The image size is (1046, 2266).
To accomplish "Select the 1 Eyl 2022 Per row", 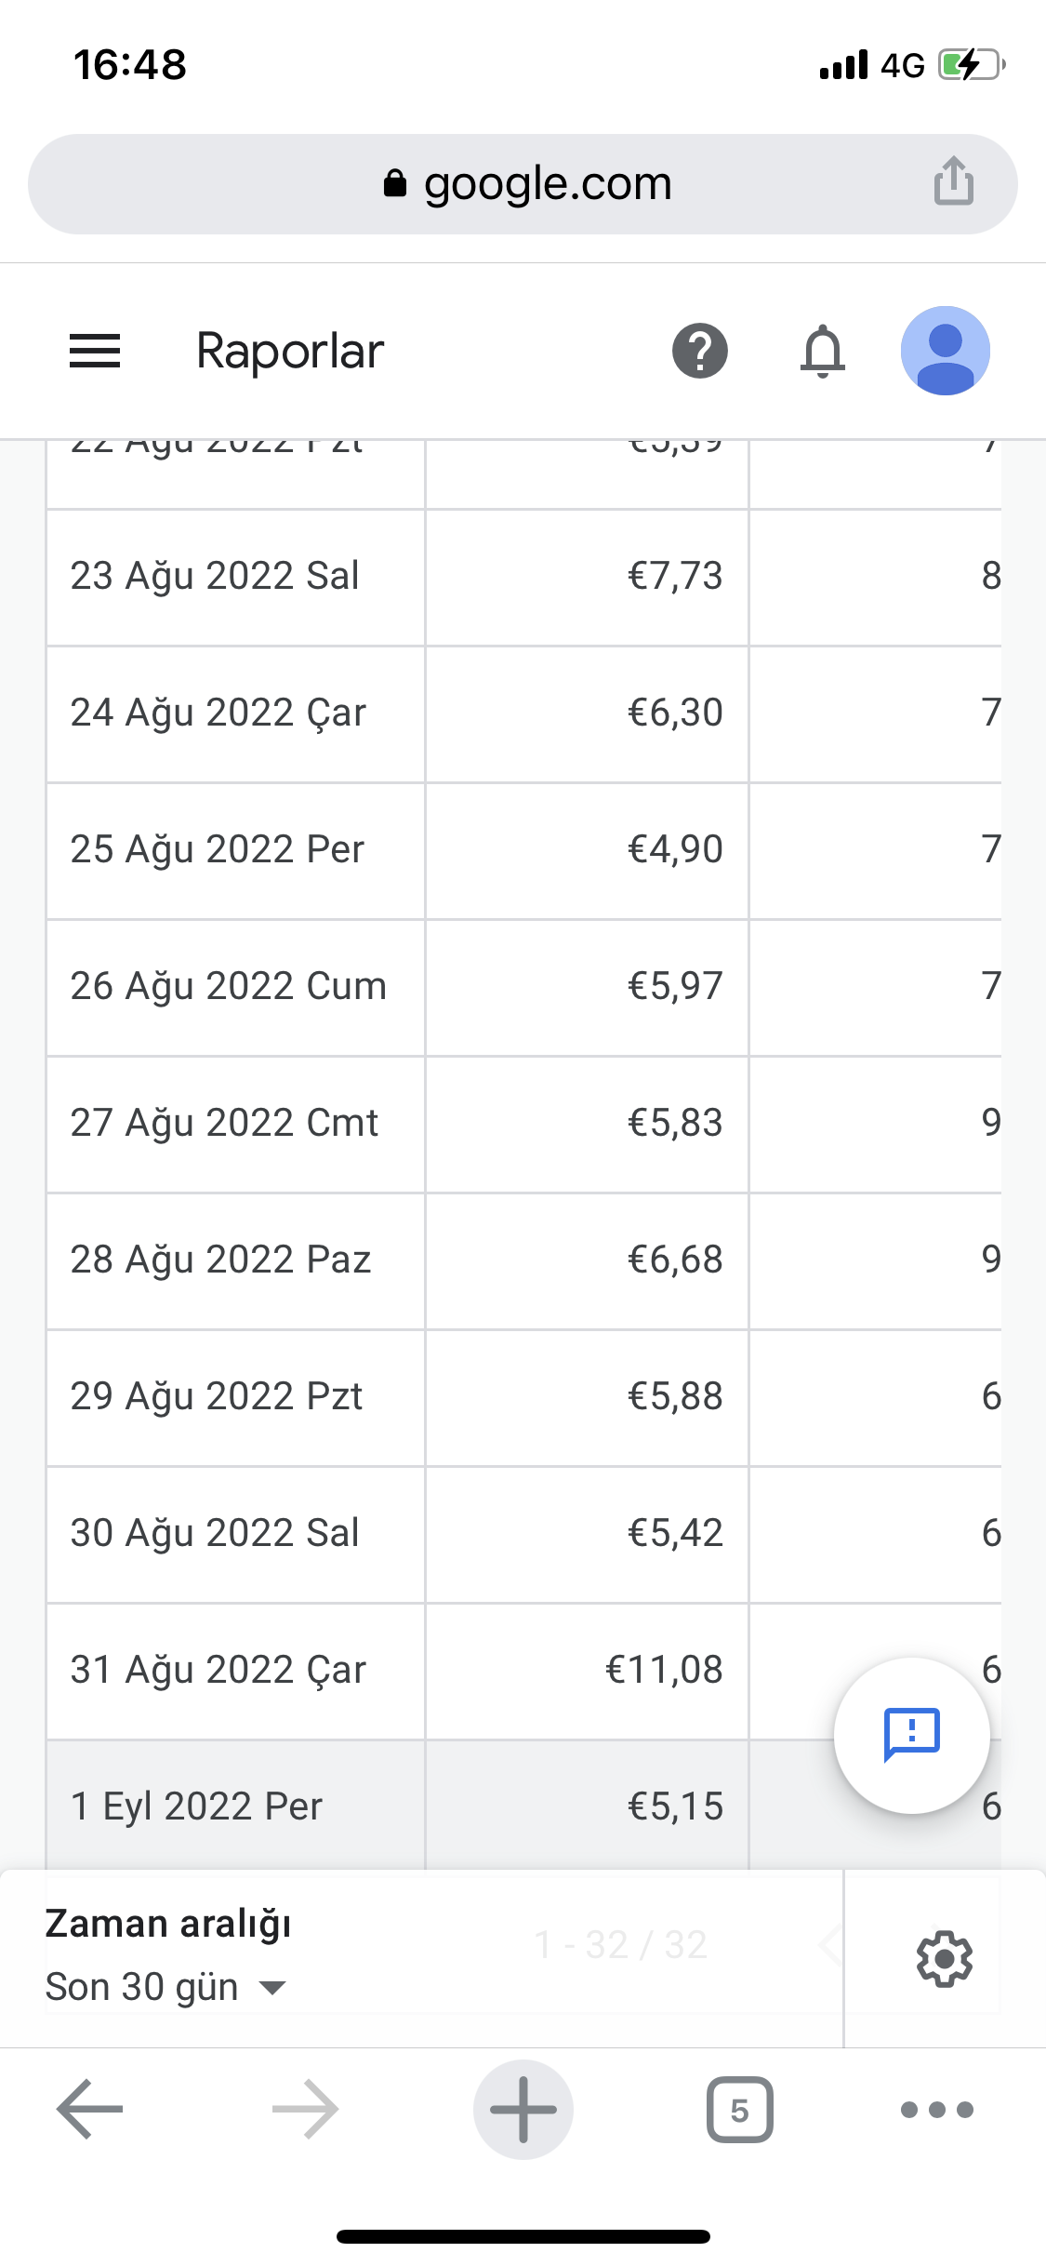I will 523,1806.
